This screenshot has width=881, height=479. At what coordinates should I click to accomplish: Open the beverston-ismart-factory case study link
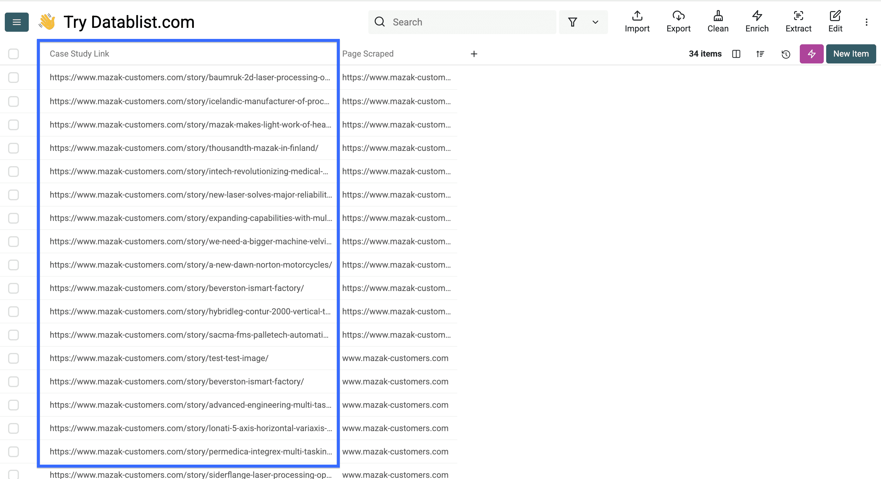[176, 288]
